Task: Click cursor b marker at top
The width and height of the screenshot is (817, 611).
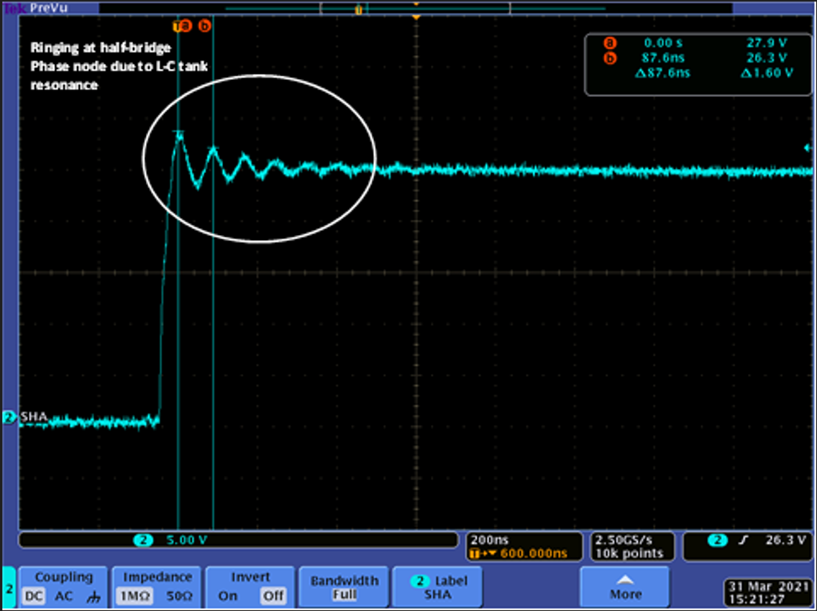Action: click(x=204, y=26)
